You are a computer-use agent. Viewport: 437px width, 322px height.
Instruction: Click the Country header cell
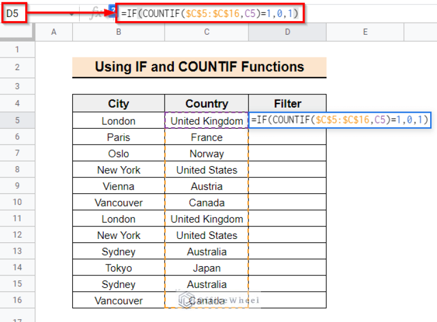[206, 104]
